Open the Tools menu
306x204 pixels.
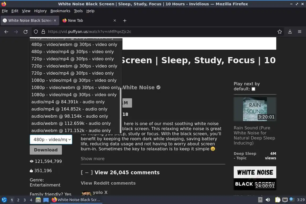click(78, 11)
